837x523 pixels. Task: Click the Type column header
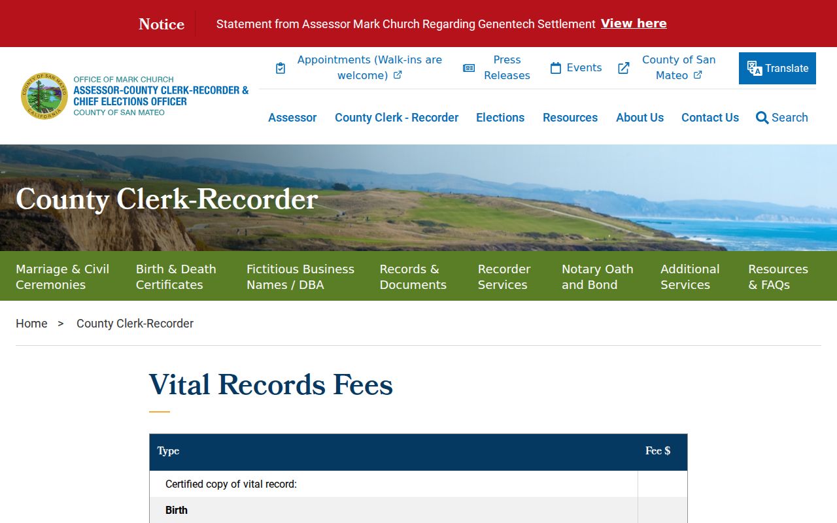tap(168, 451)
